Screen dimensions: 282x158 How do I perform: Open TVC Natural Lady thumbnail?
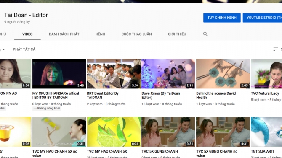[266, 74]
